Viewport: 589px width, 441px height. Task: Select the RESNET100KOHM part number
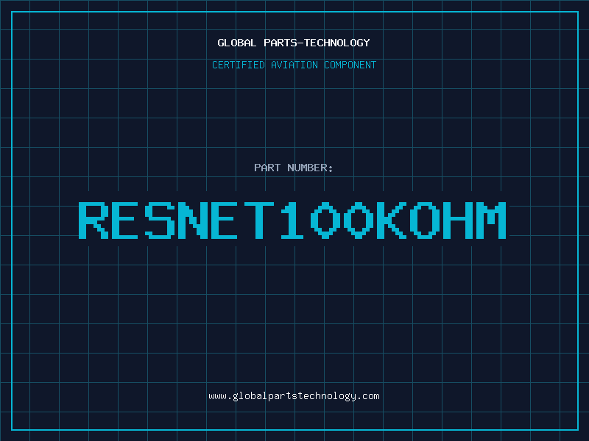(x=292, y=220)
